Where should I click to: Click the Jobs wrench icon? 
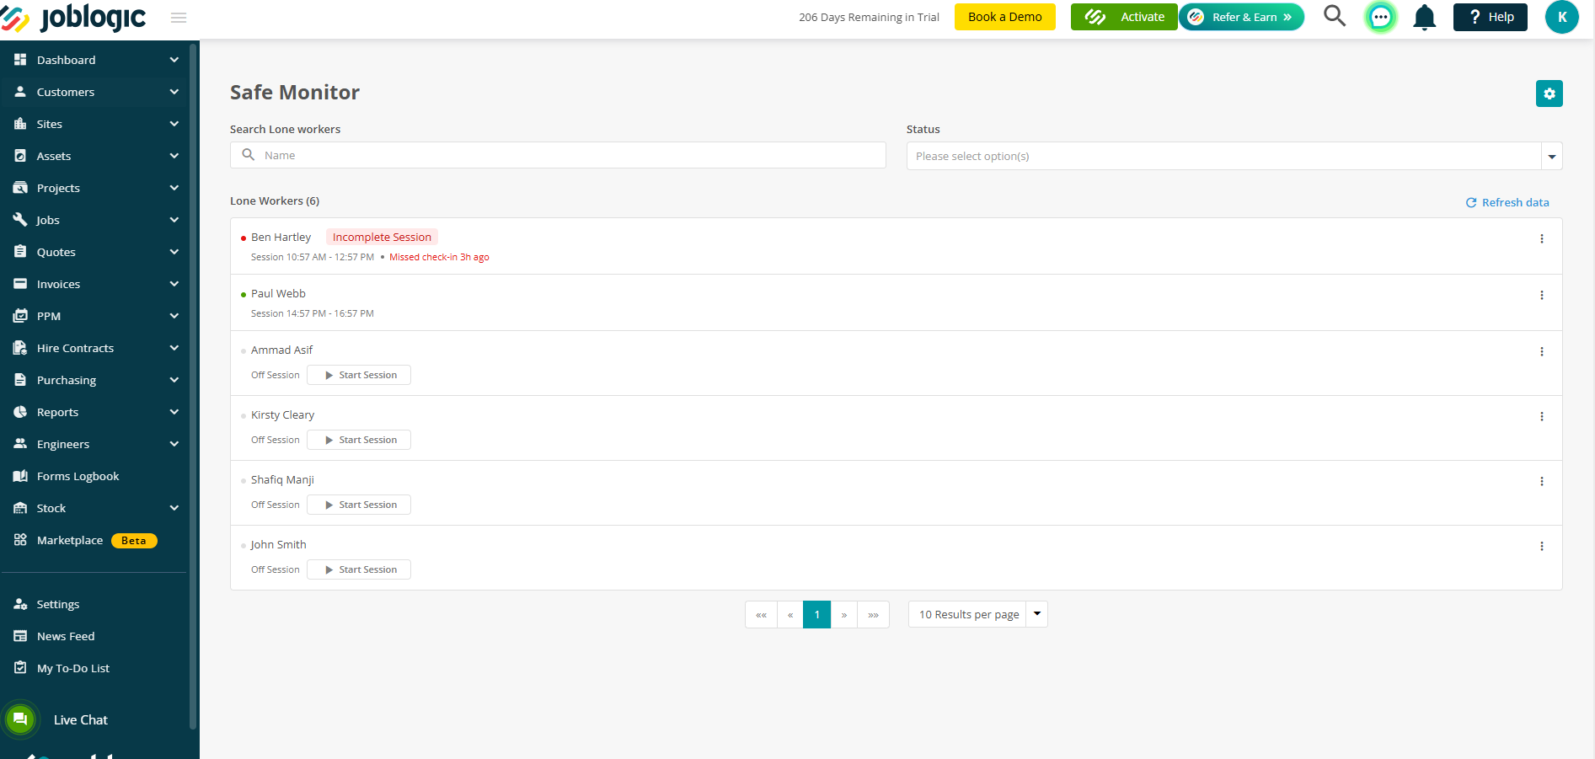click(20, 220)
